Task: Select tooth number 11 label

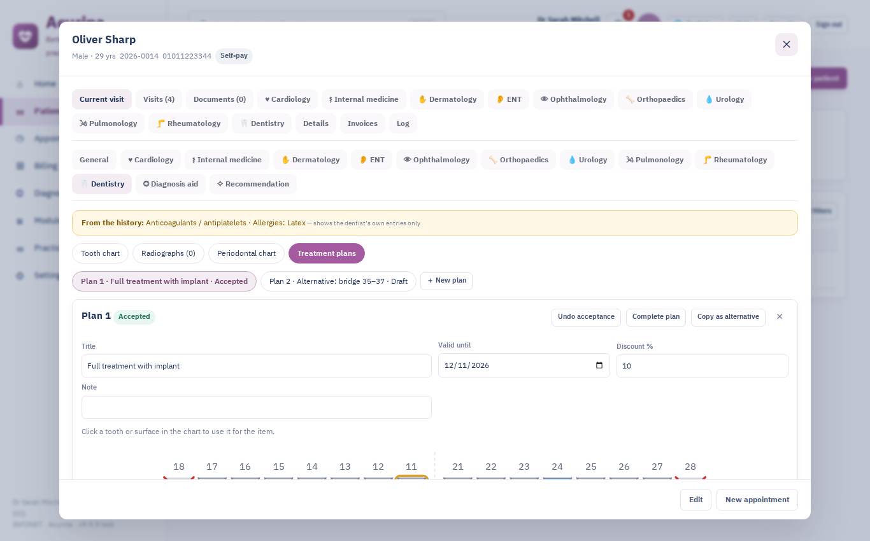Action: click(411, 467)
